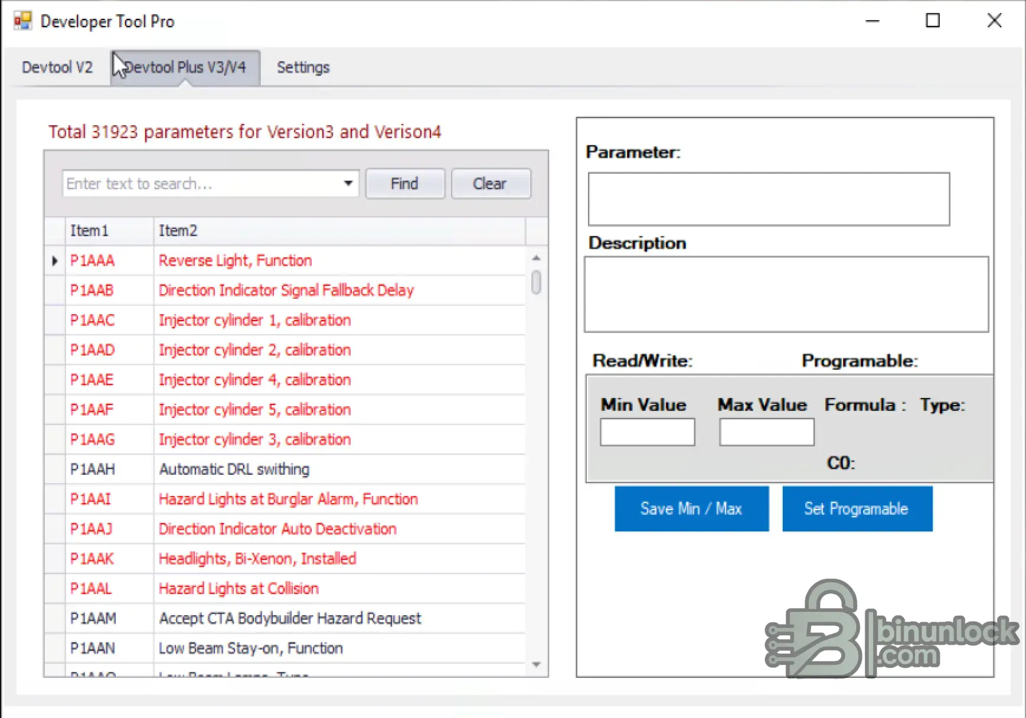Click the P1AAD parameter code cell
Viewport: 1026px width, 718px height.
(109, 350)
